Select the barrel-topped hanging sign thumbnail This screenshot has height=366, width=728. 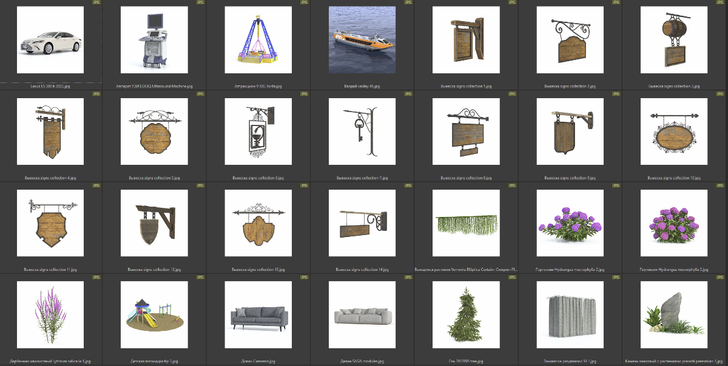(x=674, y=41)
